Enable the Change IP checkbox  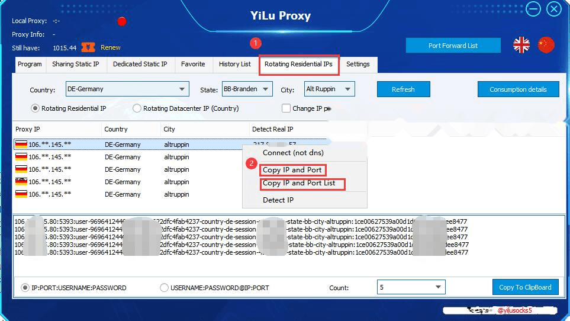pos(286,108)
